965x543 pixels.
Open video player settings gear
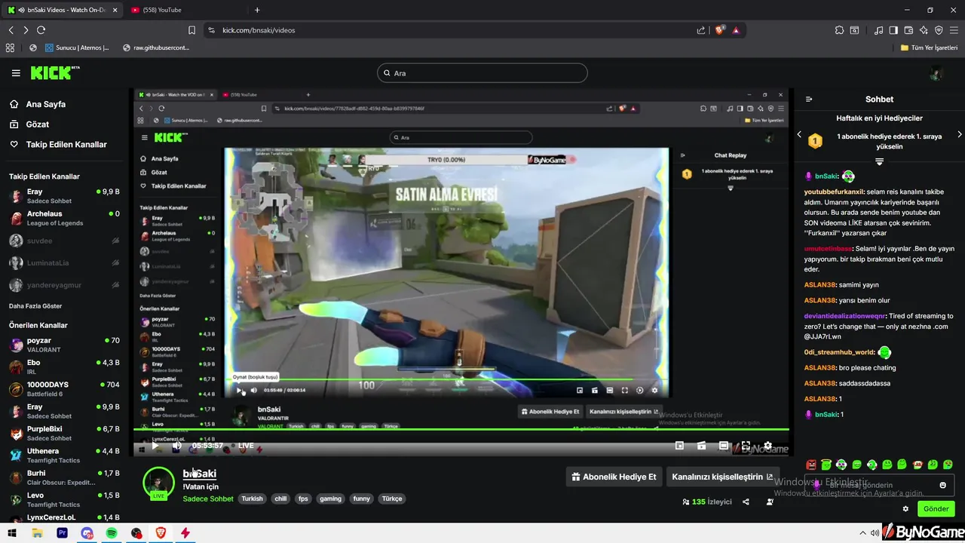tap(767, 446)
